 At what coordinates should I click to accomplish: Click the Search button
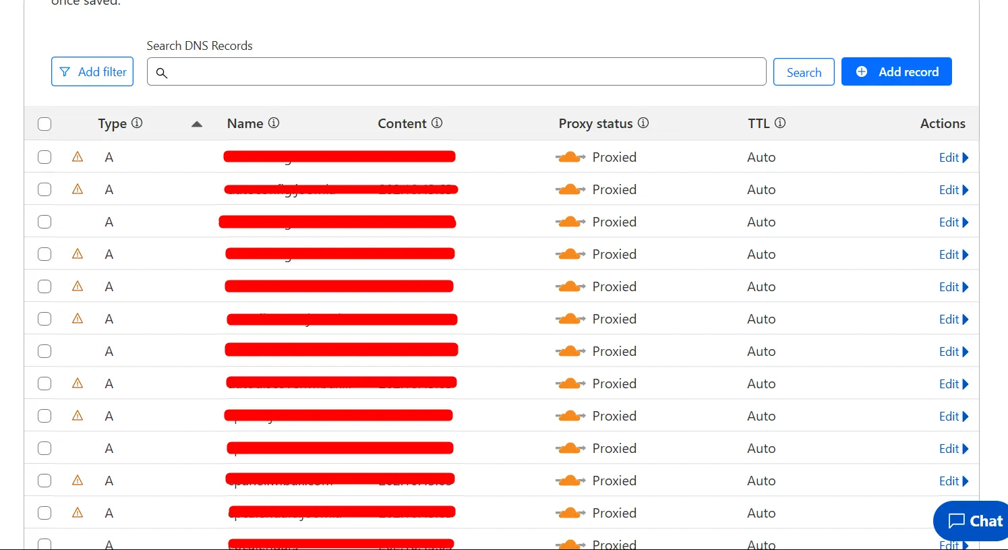804,72
